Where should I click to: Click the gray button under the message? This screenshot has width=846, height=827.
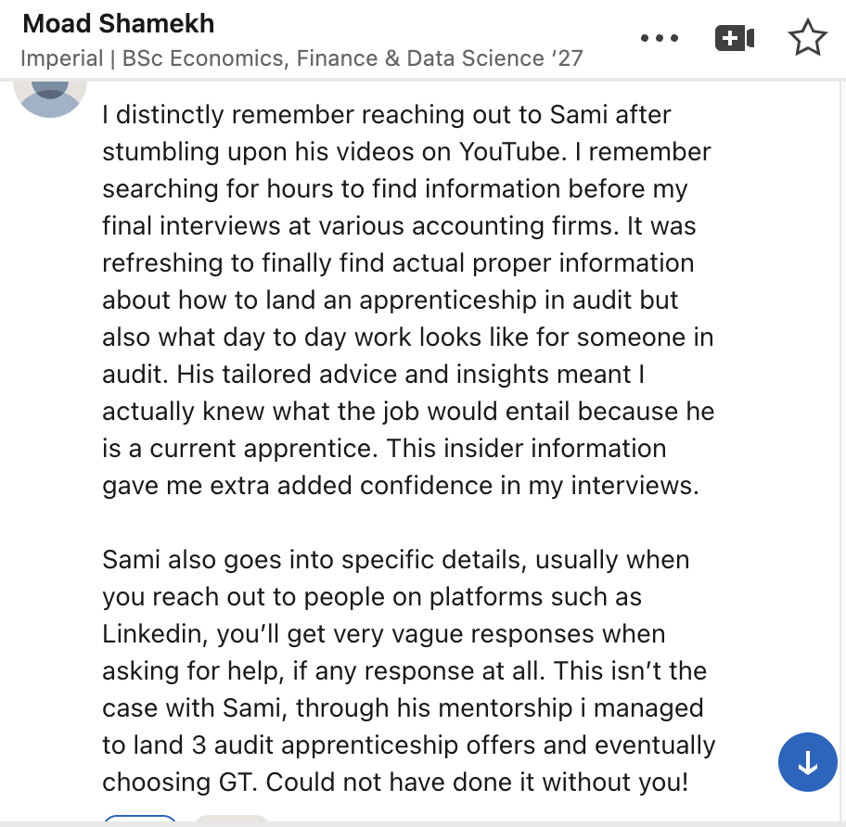[231, 820]
